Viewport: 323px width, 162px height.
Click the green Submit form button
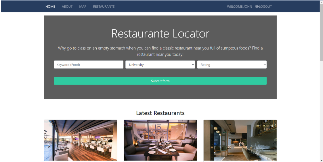tap(160, 81)
